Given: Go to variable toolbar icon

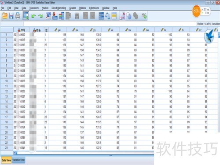Looking at the screenshot, I should tap(55, 16).
